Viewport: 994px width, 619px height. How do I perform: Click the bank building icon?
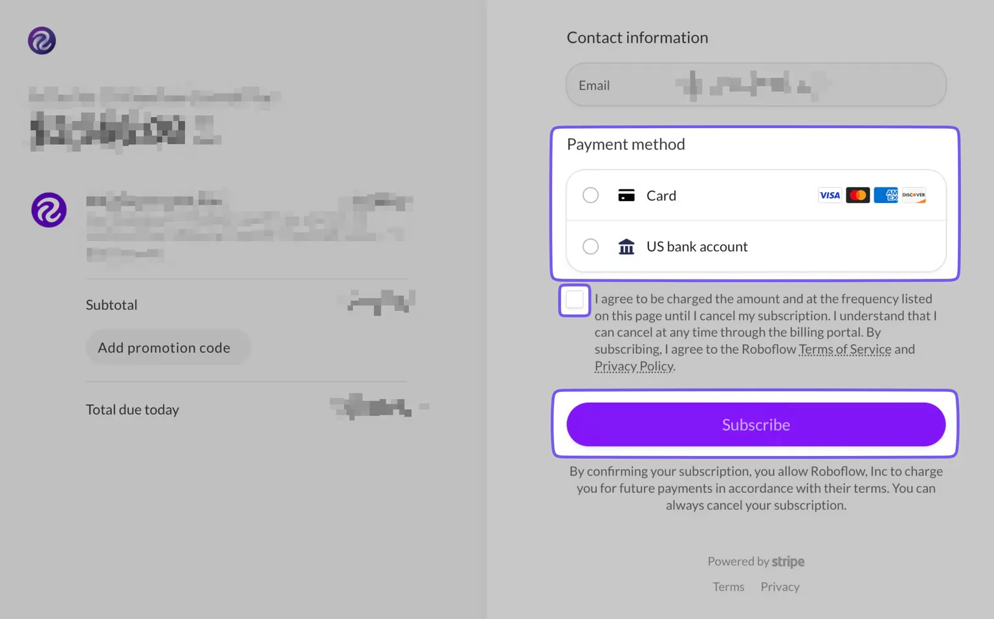coord(626,246)
